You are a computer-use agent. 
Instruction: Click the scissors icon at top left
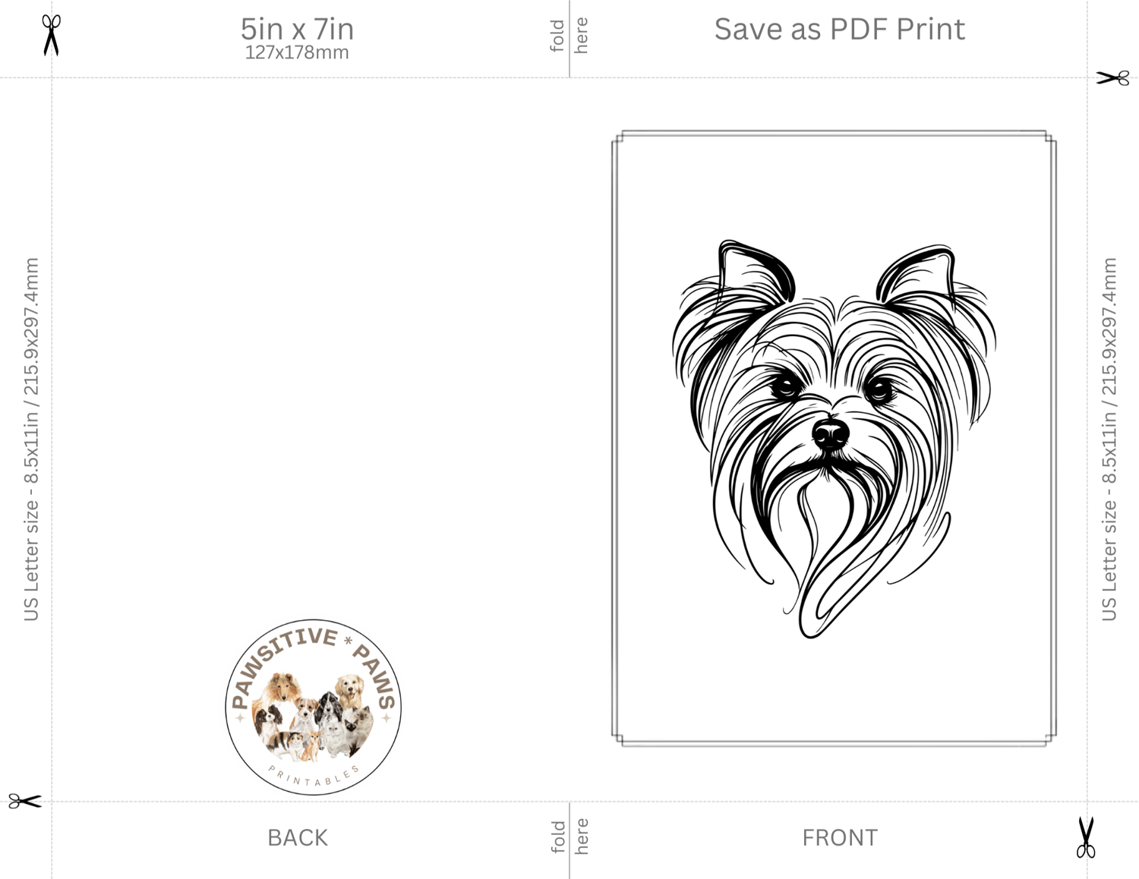coord(51,35)
